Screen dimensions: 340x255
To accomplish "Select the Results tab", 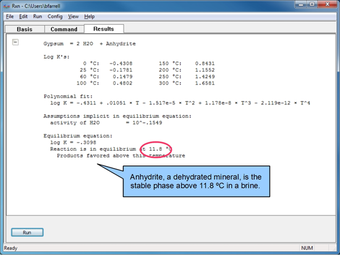I will 104,29.
